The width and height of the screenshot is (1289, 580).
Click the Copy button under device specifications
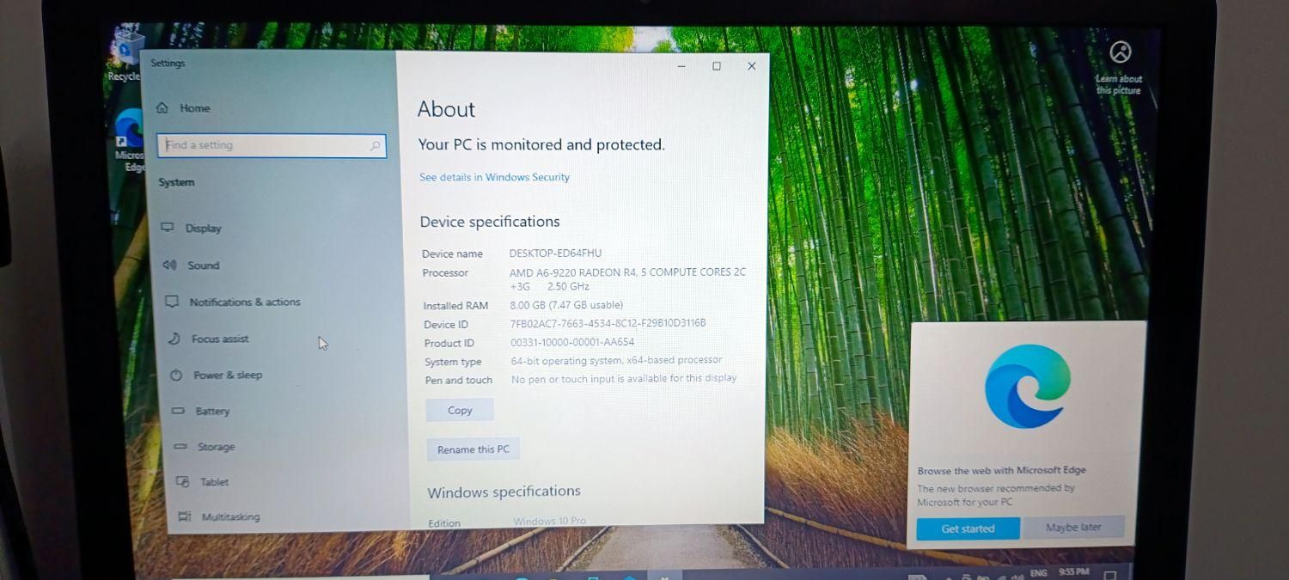tap(460, 410)
